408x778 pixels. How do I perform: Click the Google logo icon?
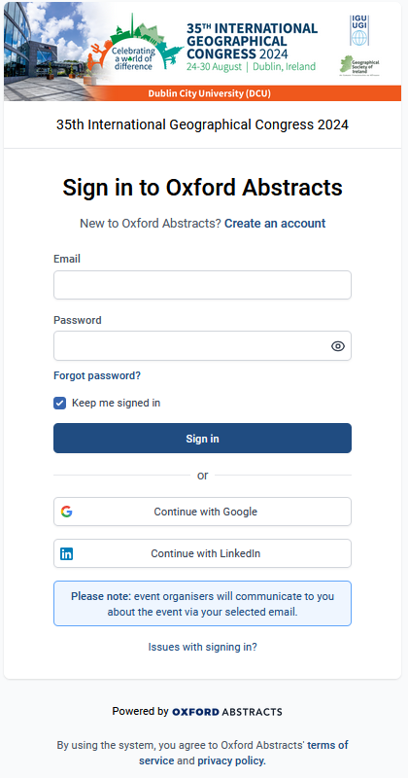pyautogui.click(x=66, y=512)
